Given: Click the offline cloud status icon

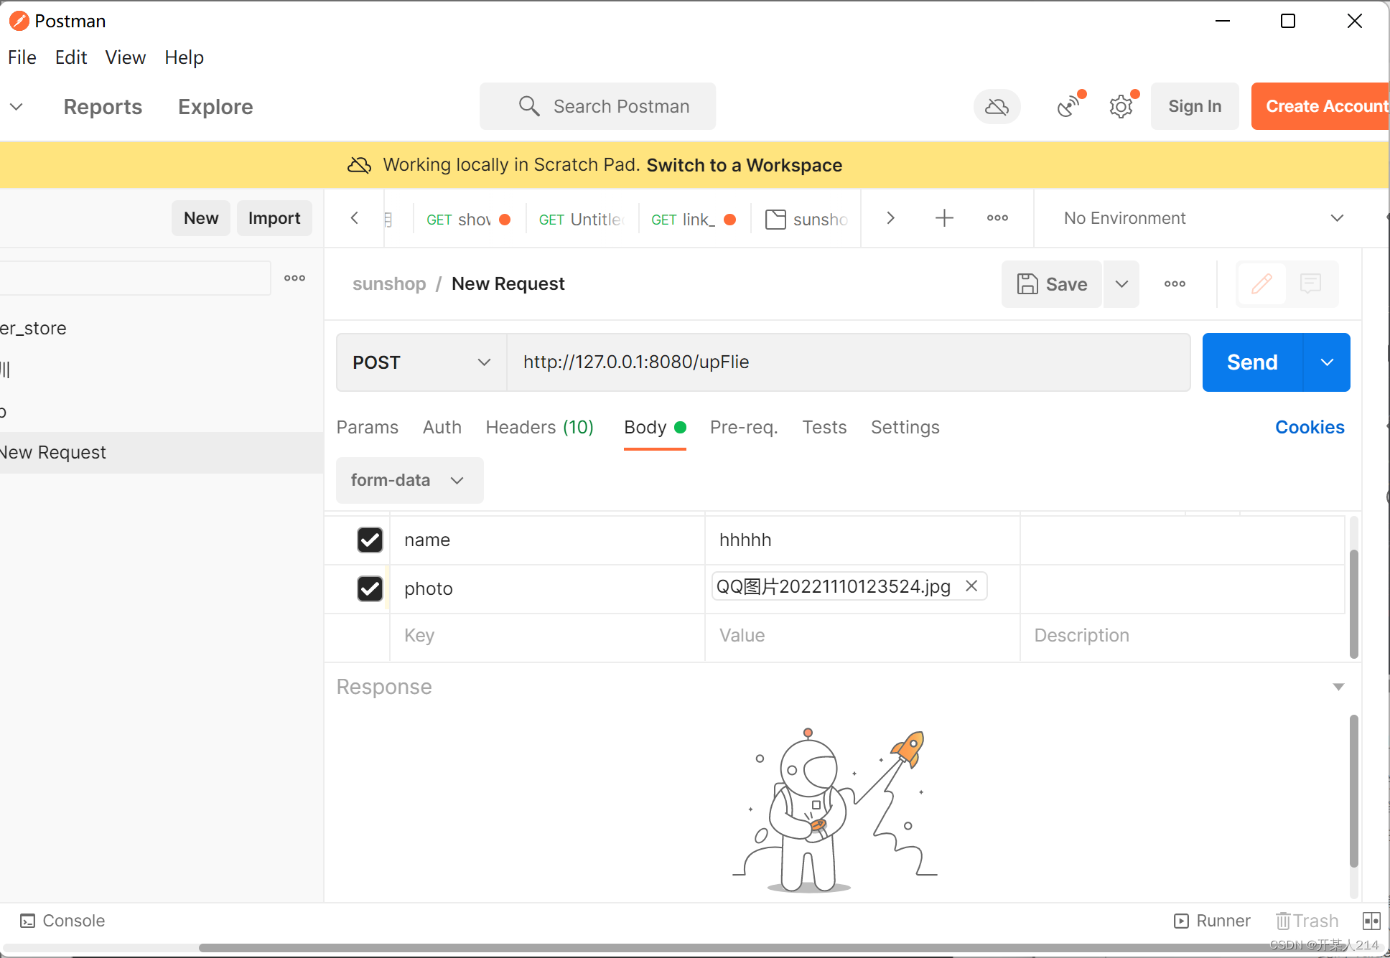Looking at the screenshot, I should tap(997, 106).
